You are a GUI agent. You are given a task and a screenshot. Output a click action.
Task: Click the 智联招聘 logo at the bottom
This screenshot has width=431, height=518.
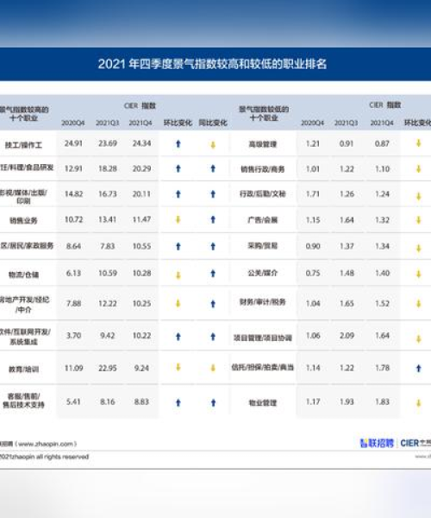377,443
